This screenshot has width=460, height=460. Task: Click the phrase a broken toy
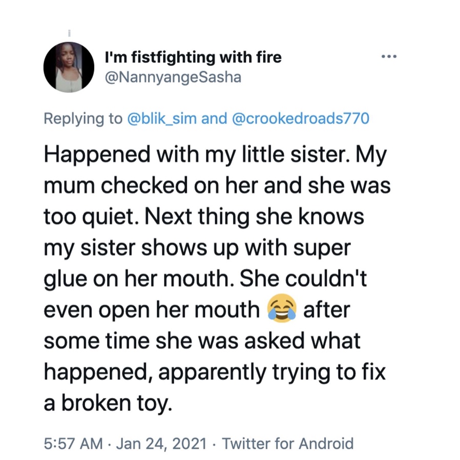pos(108,403)
